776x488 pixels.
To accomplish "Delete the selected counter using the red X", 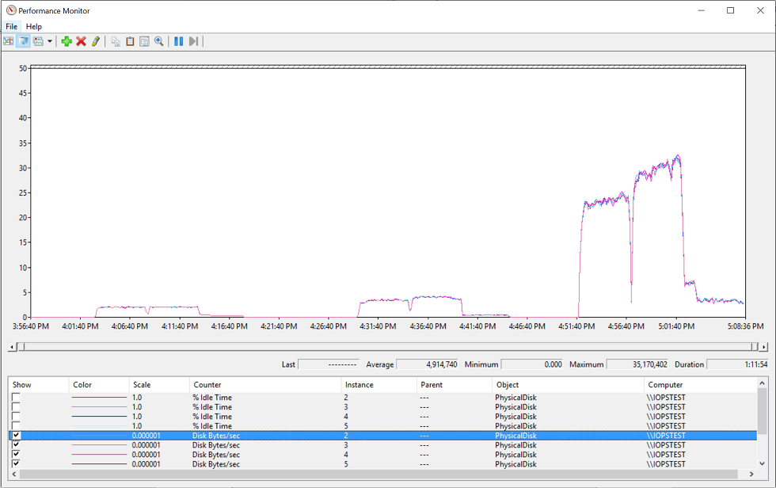I will (82, 40).
